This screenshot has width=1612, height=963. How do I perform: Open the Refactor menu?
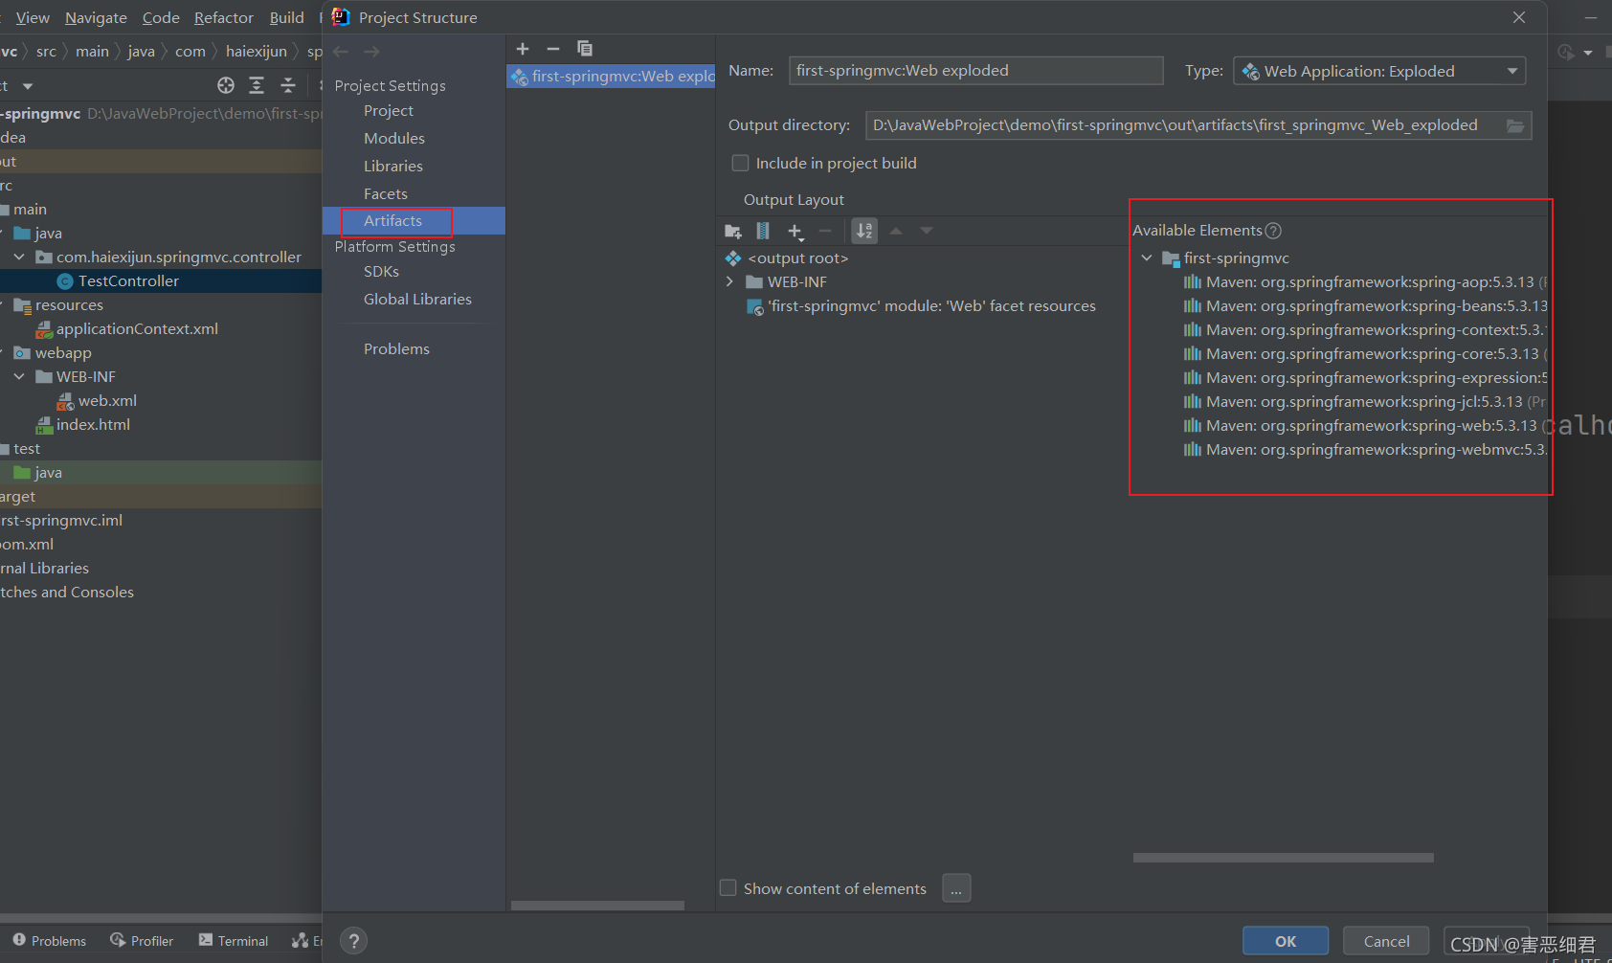[224, 17]
